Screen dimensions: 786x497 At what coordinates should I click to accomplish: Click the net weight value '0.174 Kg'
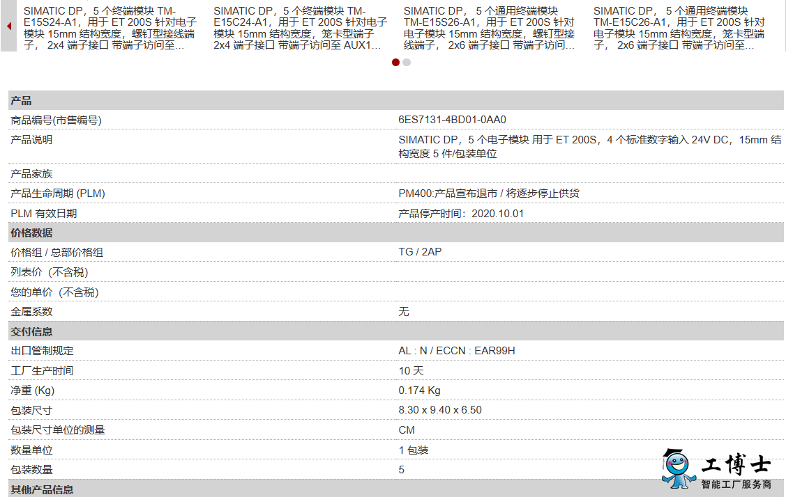(420, 390)
